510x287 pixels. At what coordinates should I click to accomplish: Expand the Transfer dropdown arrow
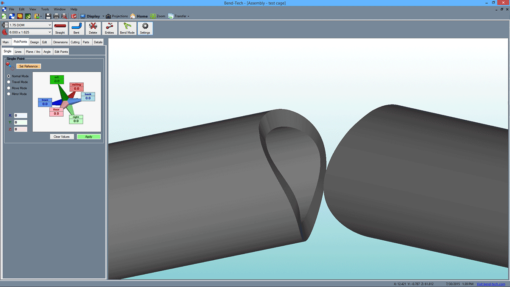[x=188, y=16]
